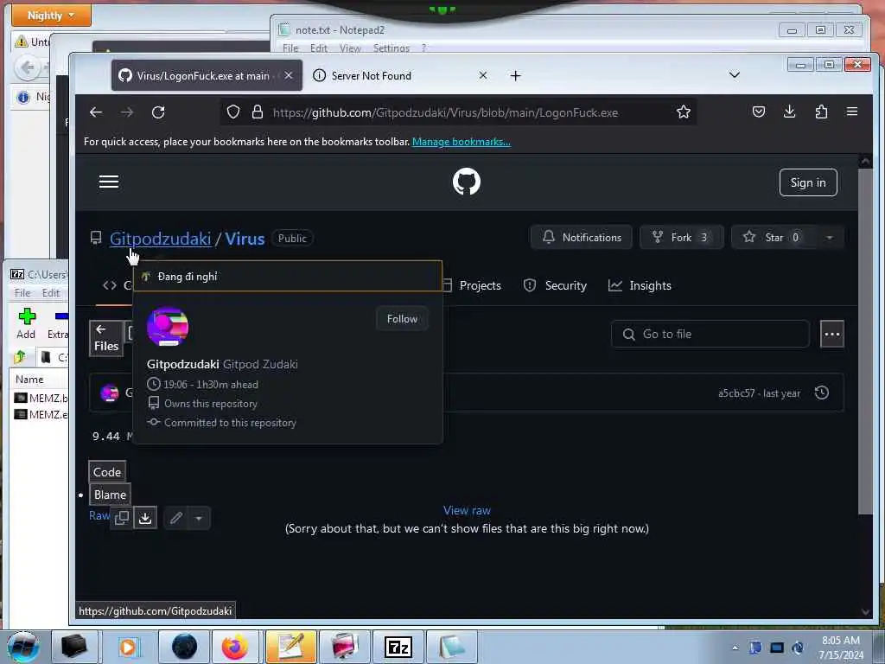
Task: Open the tracking protection shield icon
Action: pyautogui.click(x=233, y=112)
